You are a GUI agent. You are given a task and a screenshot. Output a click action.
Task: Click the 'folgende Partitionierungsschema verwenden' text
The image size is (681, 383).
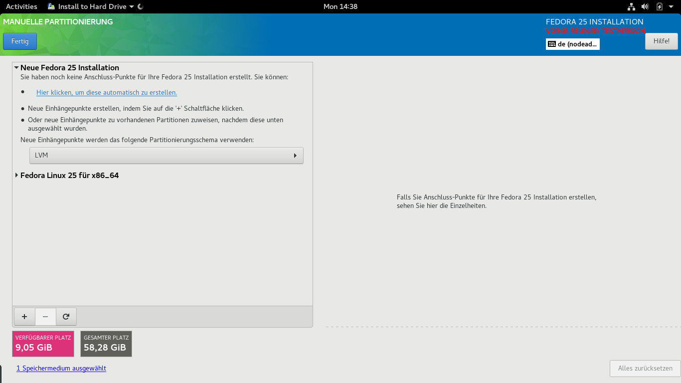point(137,140)
